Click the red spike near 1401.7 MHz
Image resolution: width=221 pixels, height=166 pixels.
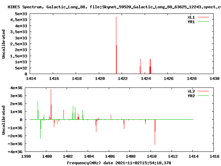[x=64, y=114]
